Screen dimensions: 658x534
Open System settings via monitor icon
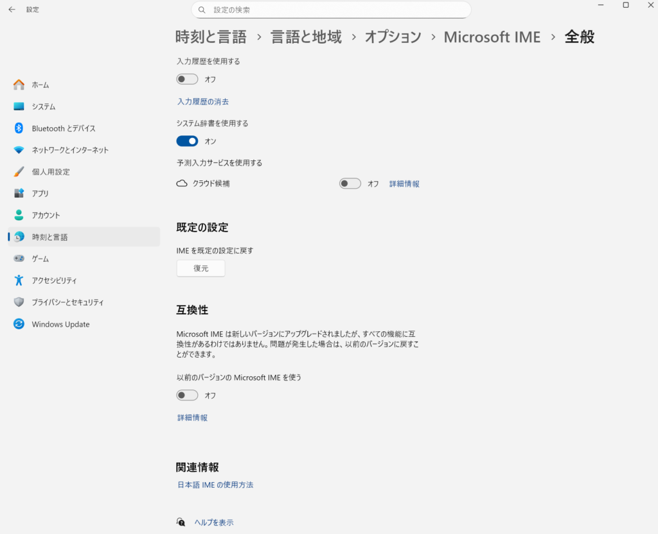click(19, 107)
